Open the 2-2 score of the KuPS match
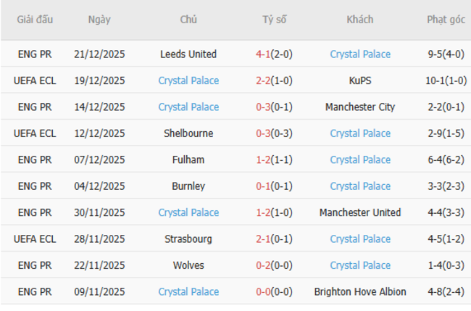471x311 pixels. click(263, 80)
